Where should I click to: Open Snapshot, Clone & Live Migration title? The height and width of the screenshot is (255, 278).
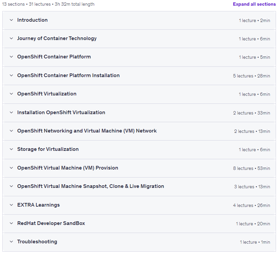[x=90, y=186]
